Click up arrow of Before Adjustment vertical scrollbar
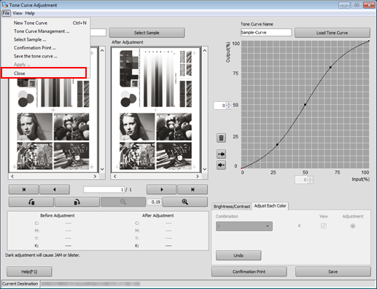Viewport: 377px width, 289px height. click(x=102, y=50)
